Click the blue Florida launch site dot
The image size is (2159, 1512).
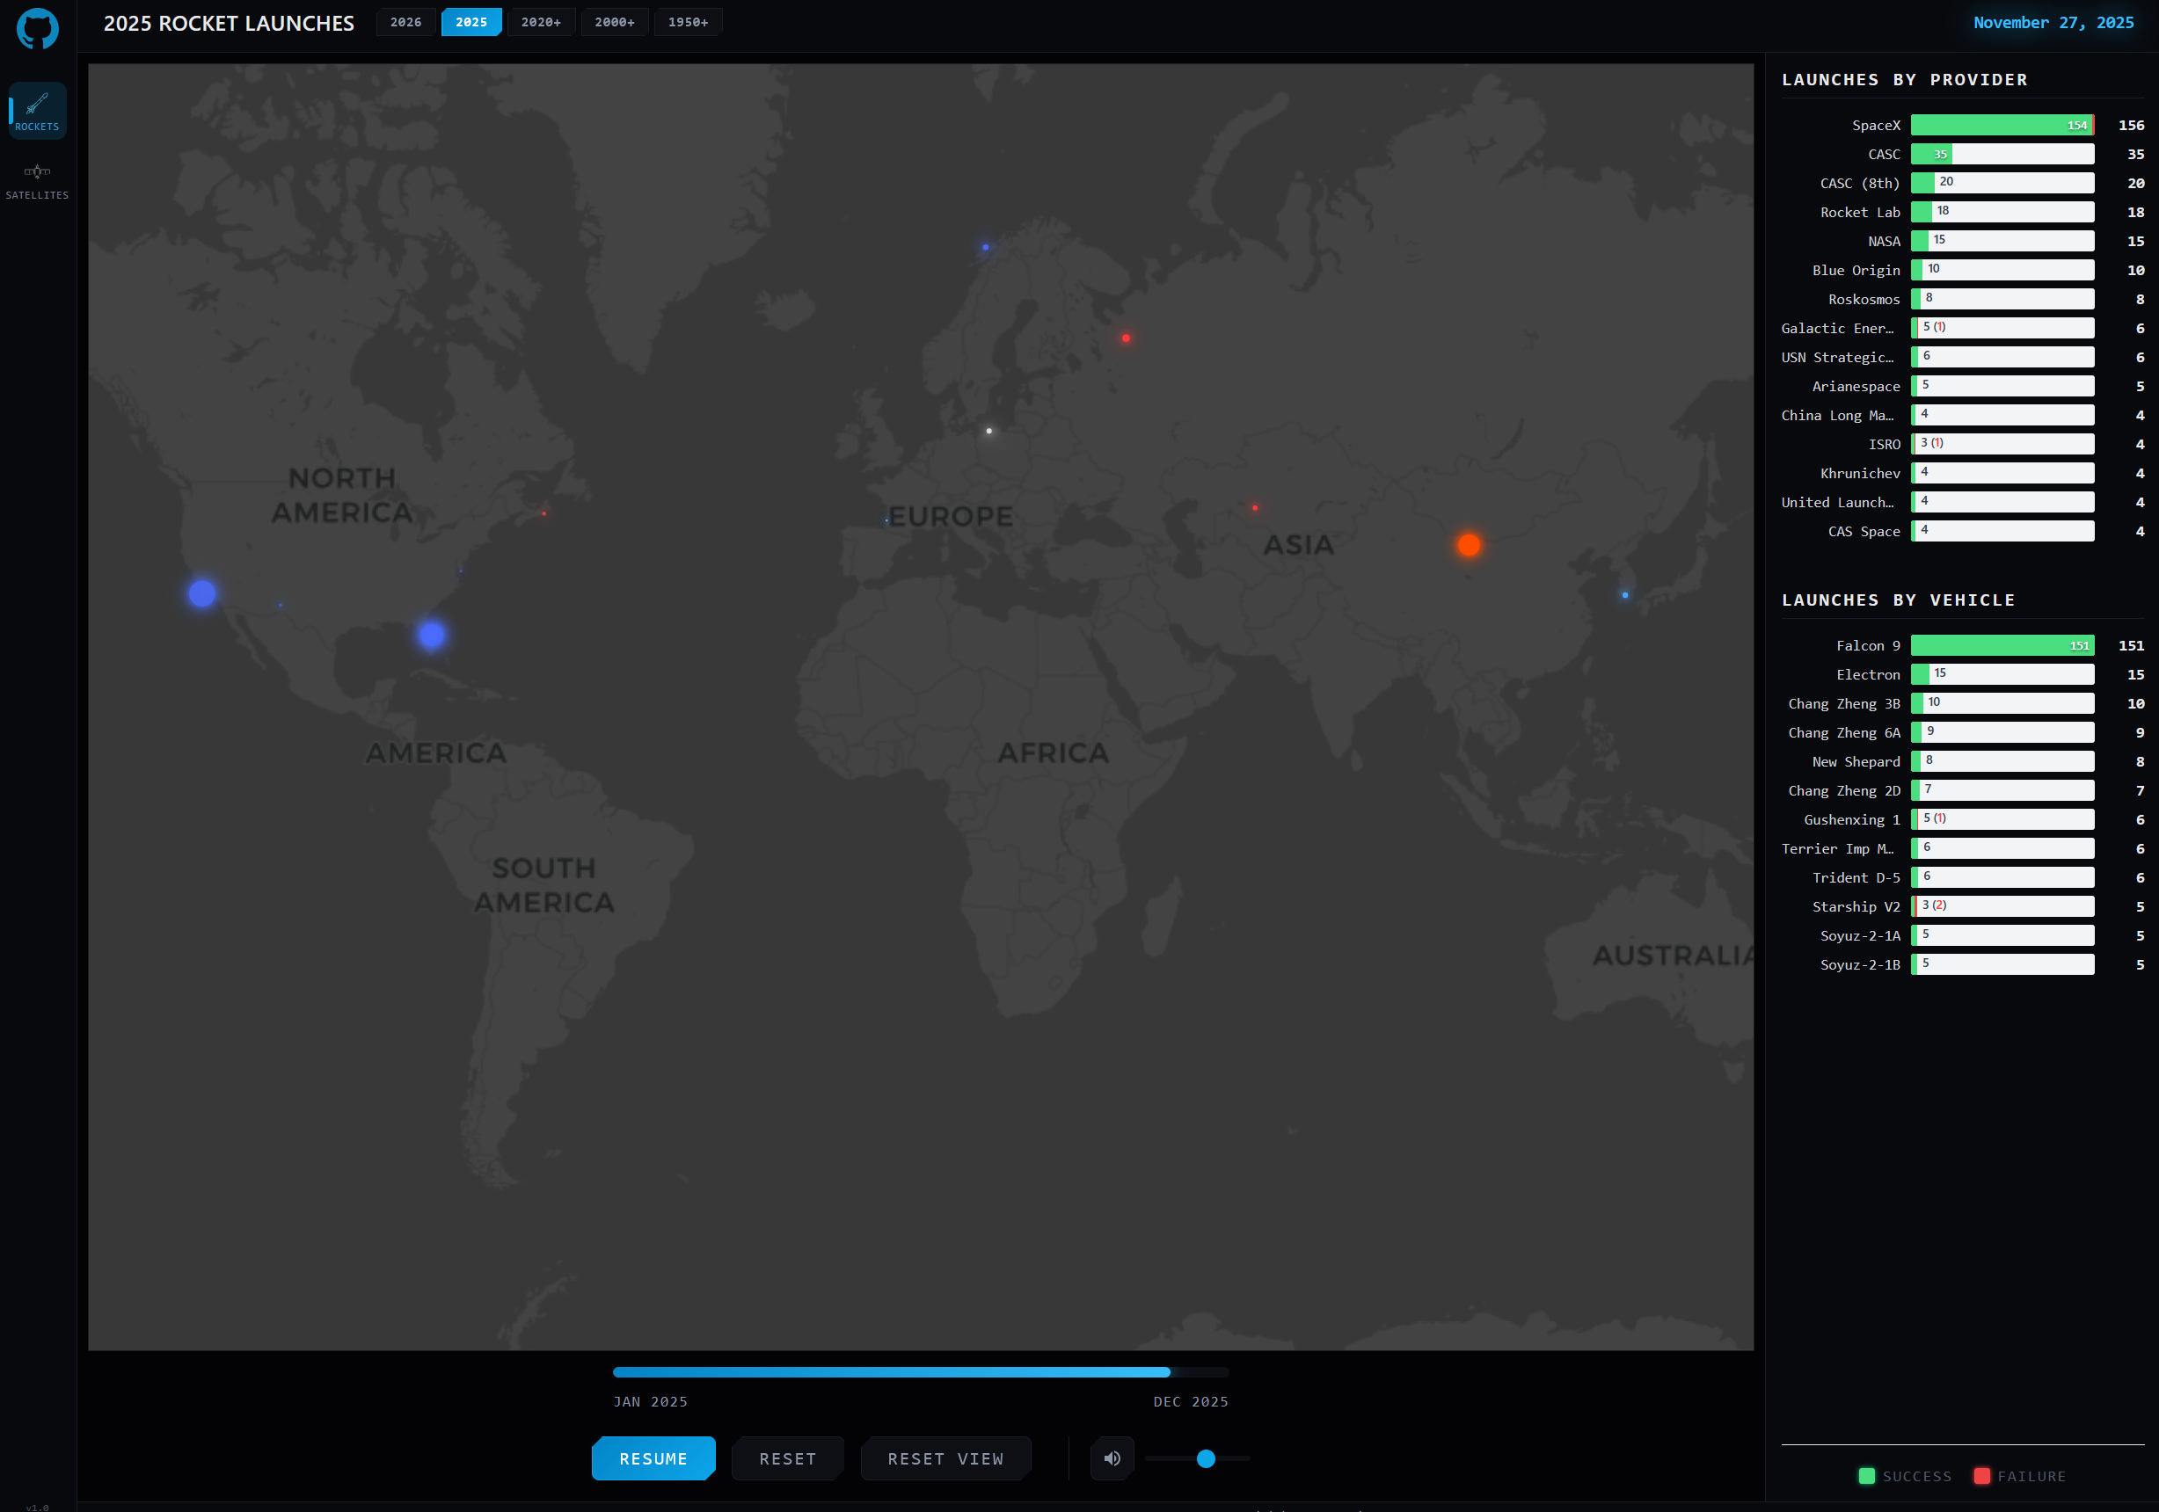(432, 636)
